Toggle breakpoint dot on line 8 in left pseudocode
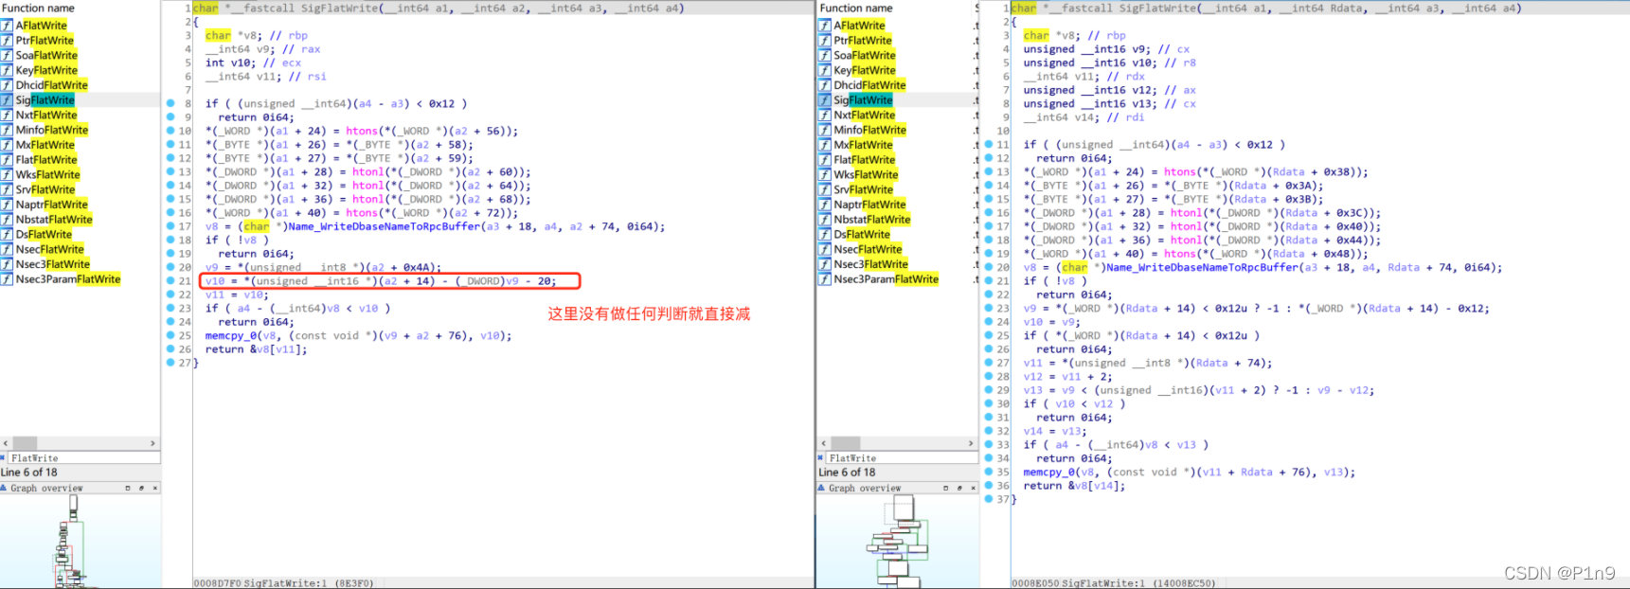Image resolution: width=1630 pixels, height=589 pixels. tap(170, 103)
